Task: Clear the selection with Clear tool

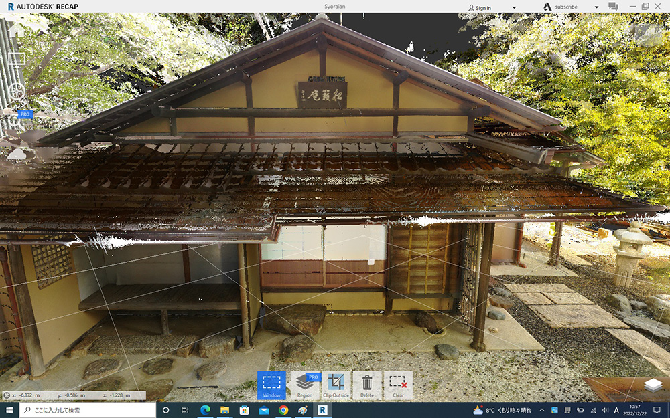Action: [398, 385]
